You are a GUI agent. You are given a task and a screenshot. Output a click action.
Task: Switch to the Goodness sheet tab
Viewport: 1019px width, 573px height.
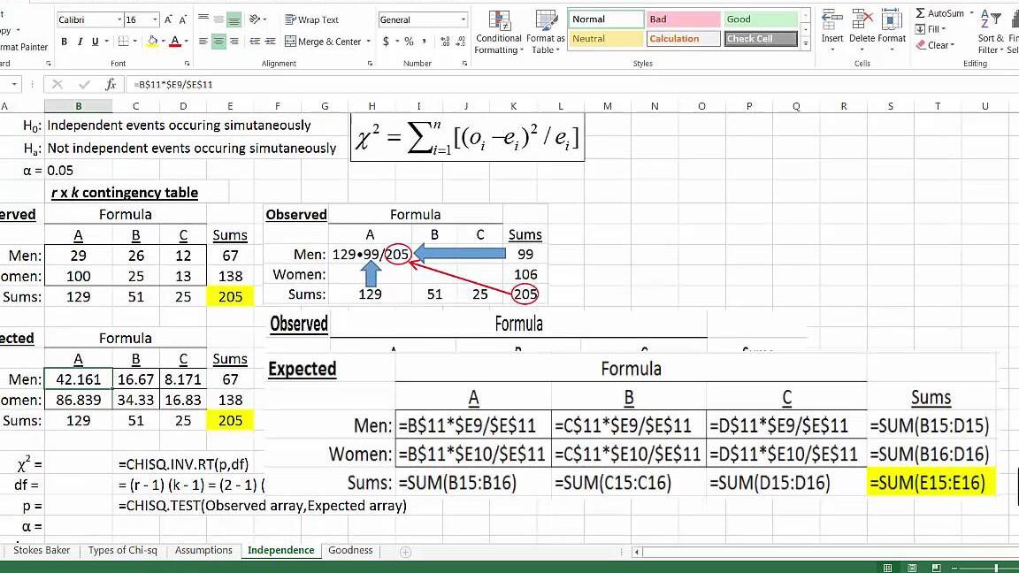pos(350,549)
